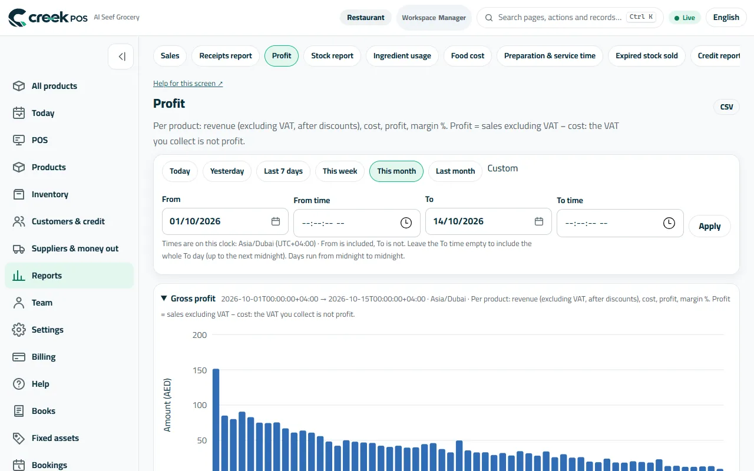Open the From date calendar picker icon

point(276,221)
